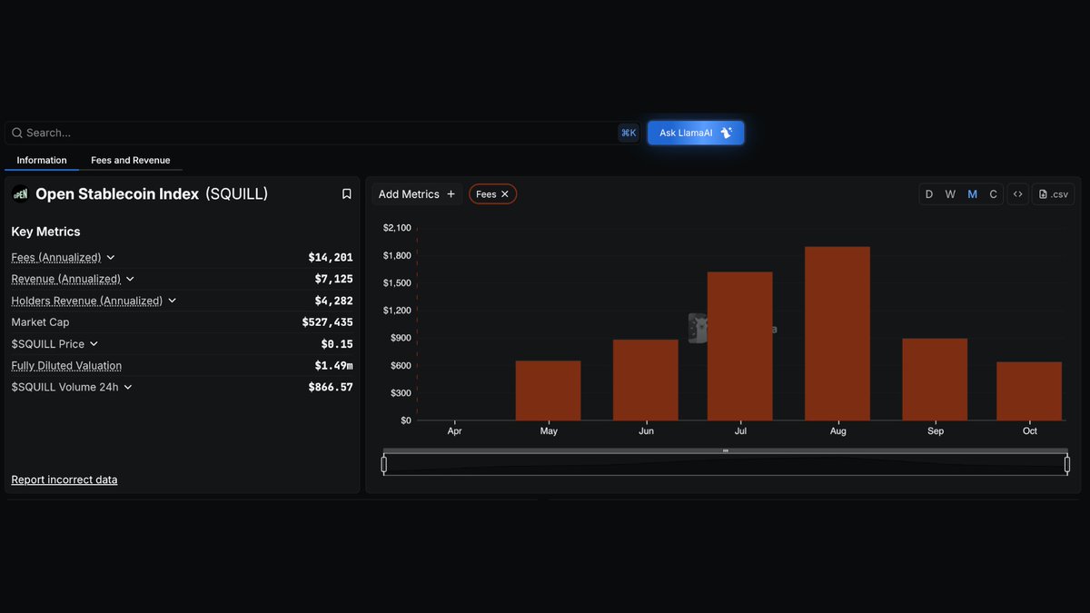
Task: Click the $527,435 market cap value
Action: click(328, 322)
